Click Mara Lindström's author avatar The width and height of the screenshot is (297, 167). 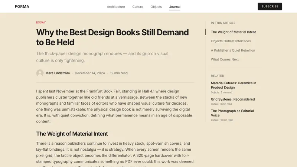pyautogui.click(x=40, y=73)
